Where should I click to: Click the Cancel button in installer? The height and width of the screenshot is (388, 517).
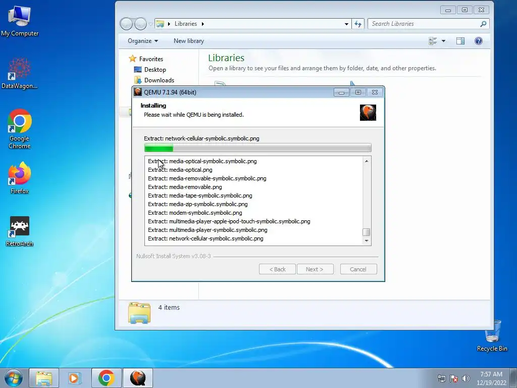[358, 269]
